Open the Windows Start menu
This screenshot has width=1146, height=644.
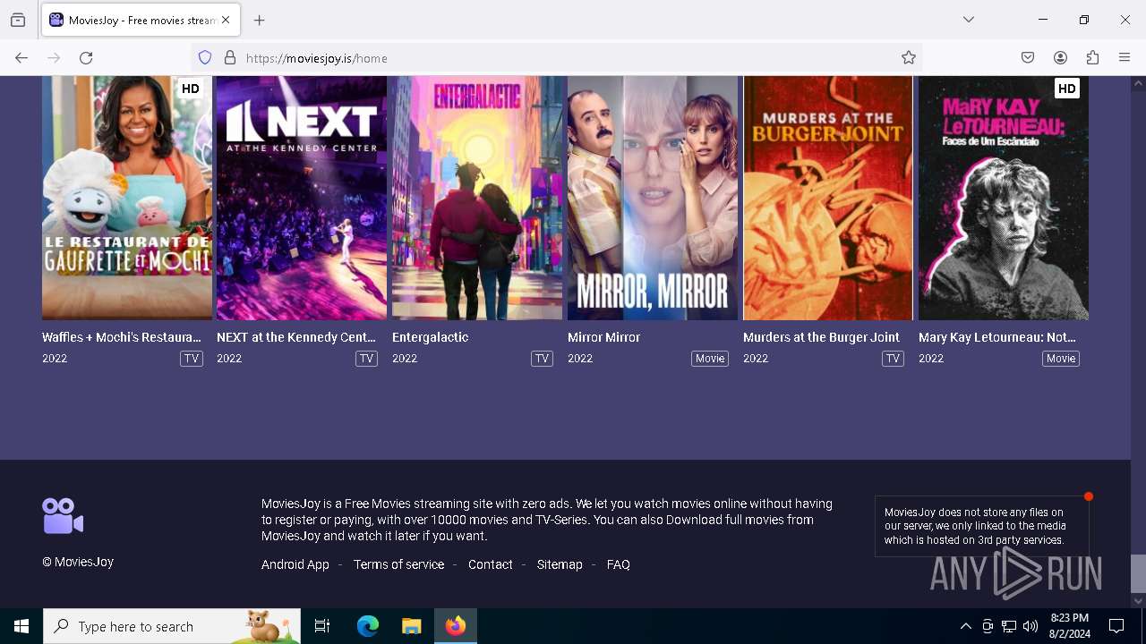pyautogui.click(x=21, y=626)
